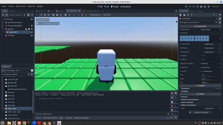Open the Проект menu
This screenshot has width=223, height=125.
pyautogui.click(x=11, y=6)
